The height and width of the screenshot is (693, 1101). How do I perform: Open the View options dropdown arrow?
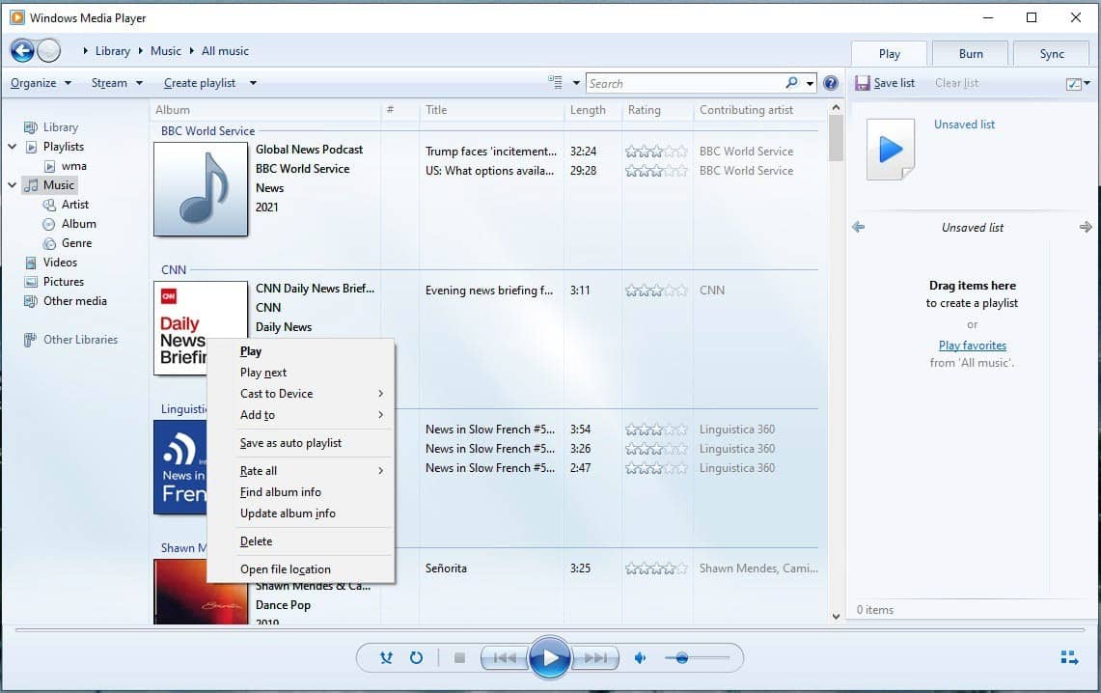pyautogui.click(x=576, y=83)
